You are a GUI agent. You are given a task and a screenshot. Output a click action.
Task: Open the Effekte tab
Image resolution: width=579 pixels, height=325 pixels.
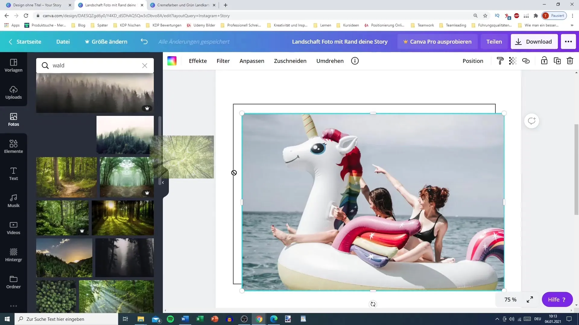(x=198, y=61)
